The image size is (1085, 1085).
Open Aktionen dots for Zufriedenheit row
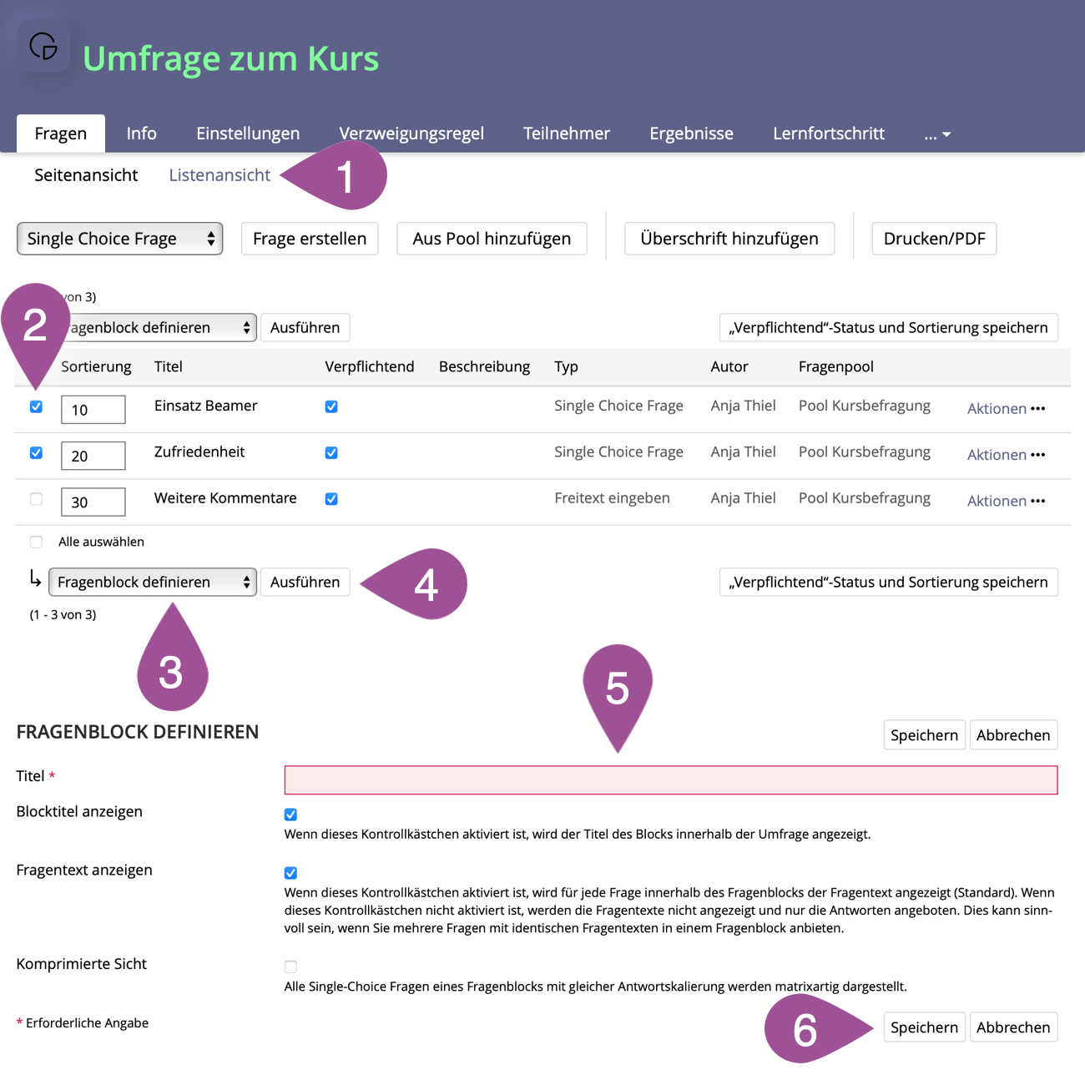(x=1037, y=455)
